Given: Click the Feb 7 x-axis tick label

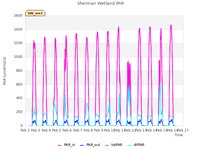Looking at the screenshot, I should [78, 130].
